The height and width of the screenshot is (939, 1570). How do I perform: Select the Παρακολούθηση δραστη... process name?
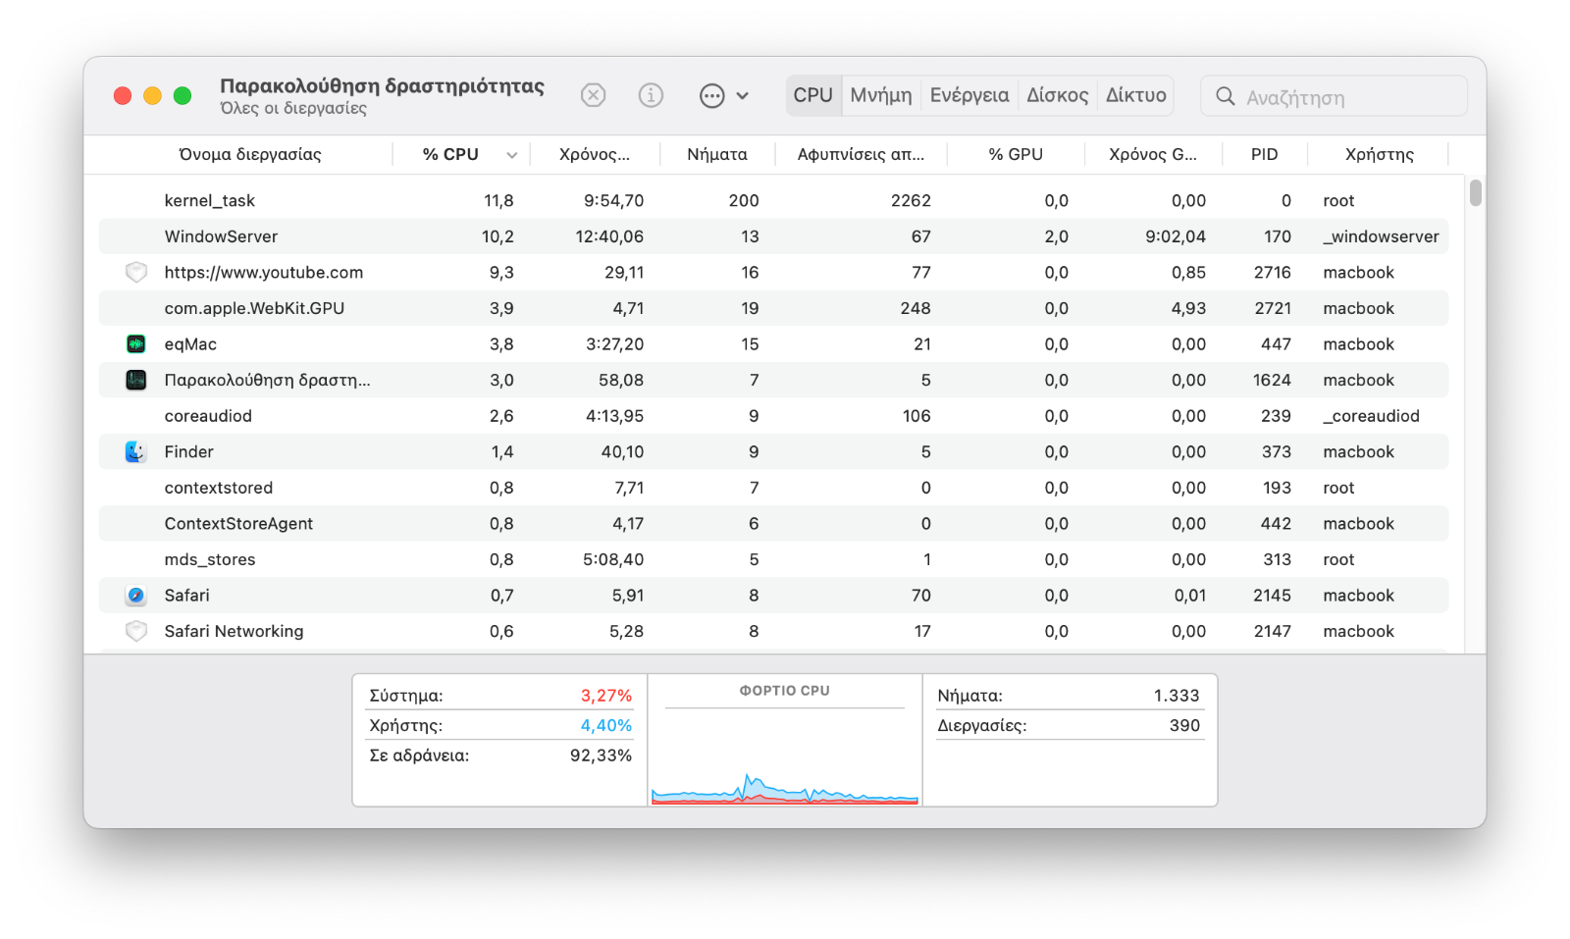point(267,380)
